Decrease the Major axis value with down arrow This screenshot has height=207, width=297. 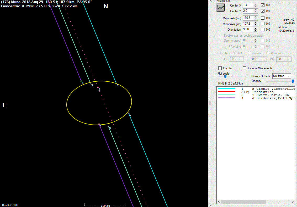[256, 19]
